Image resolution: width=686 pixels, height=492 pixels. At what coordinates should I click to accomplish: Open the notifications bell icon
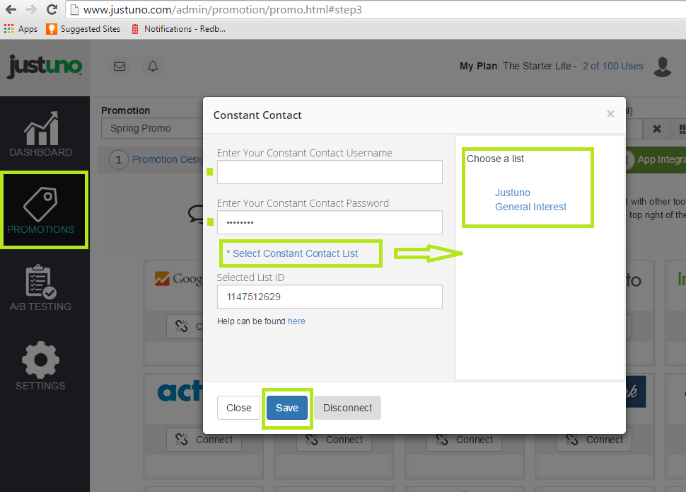[x=152, y=67]
